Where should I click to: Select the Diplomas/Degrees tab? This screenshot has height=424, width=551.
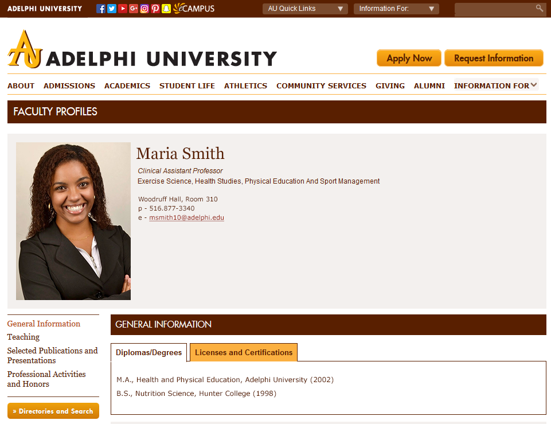coord(149,352)
